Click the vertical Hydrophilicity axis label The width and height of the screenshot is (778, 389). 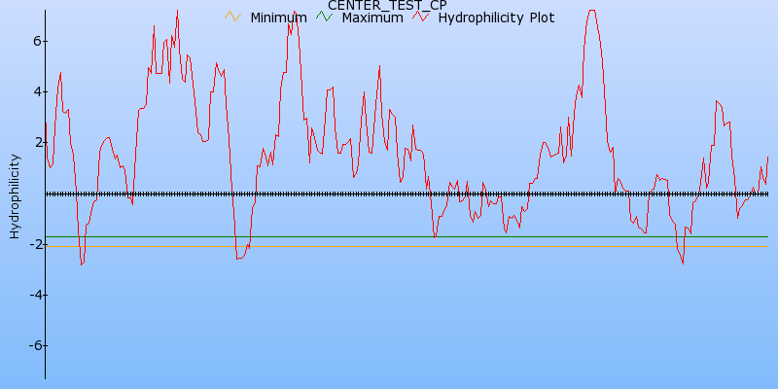pos(14,195)
